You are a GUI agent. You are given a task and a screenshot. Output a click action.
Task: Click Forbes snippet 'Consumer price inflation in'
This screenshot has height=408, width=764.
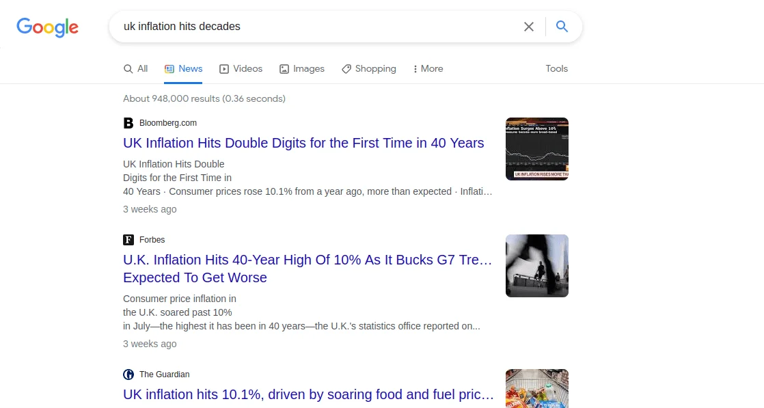[x=179, y=299]
